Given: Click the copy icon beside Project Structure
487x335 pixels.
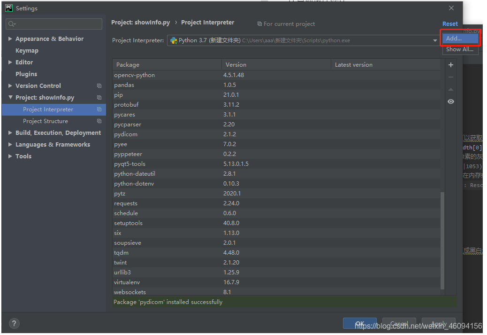Looking at the screenshot, I should 99,121.
